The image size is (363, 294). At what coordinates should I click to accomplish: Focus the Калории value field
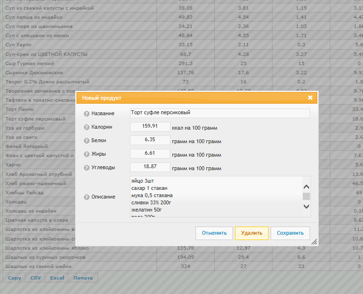tap(150, 127)
